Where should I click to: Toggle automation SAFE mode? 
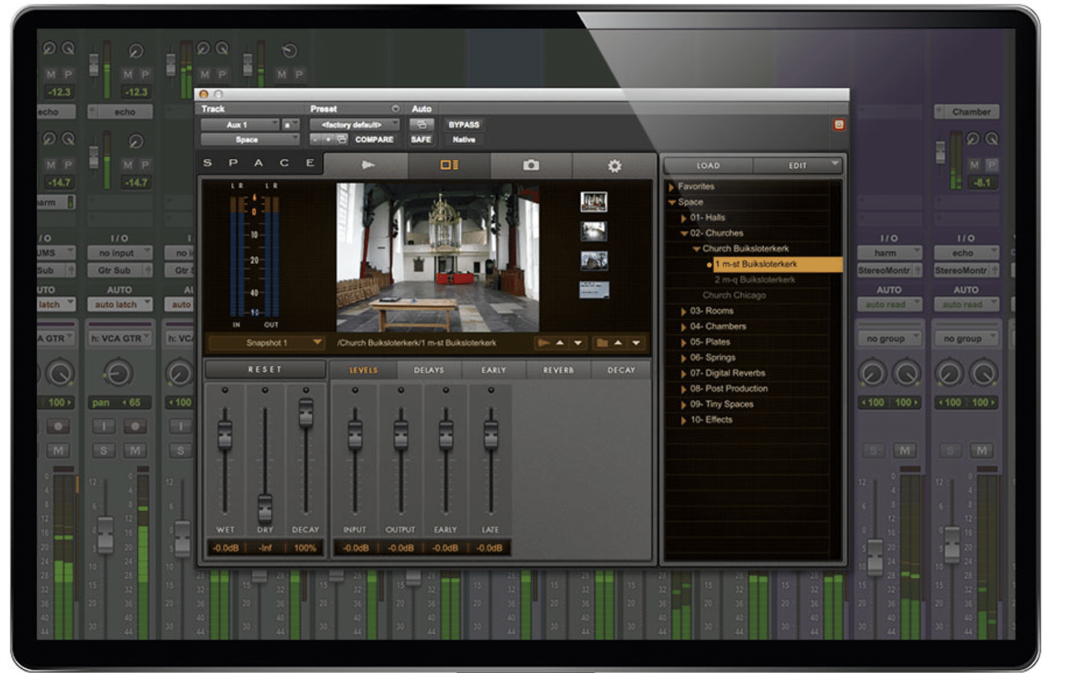point(421,140)
